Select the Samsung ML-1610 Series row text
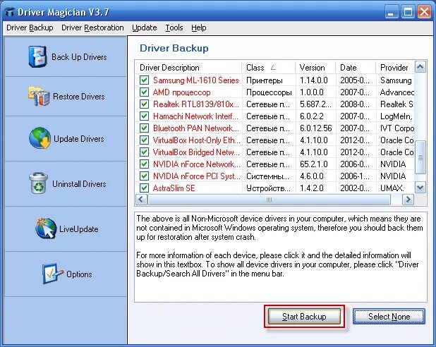The width and height of the screenshot is (436, 347). [x=195, y=80]
